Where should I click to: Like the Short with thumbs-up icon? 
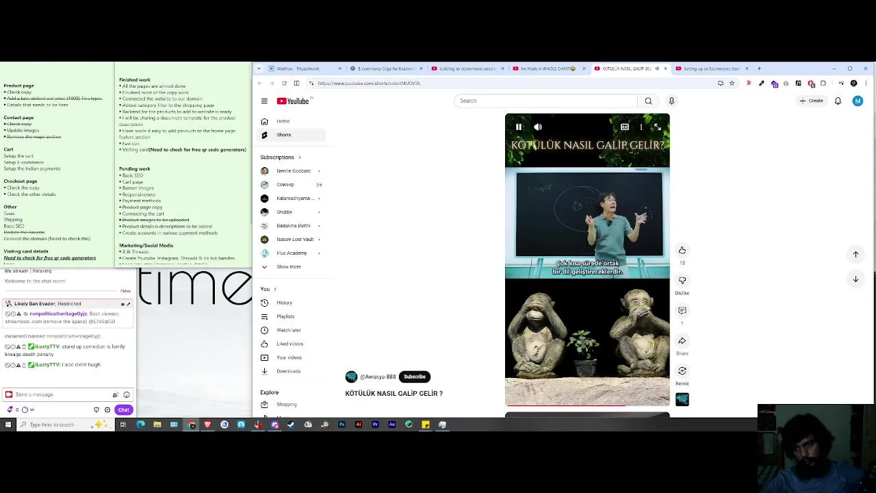(682, 250)
